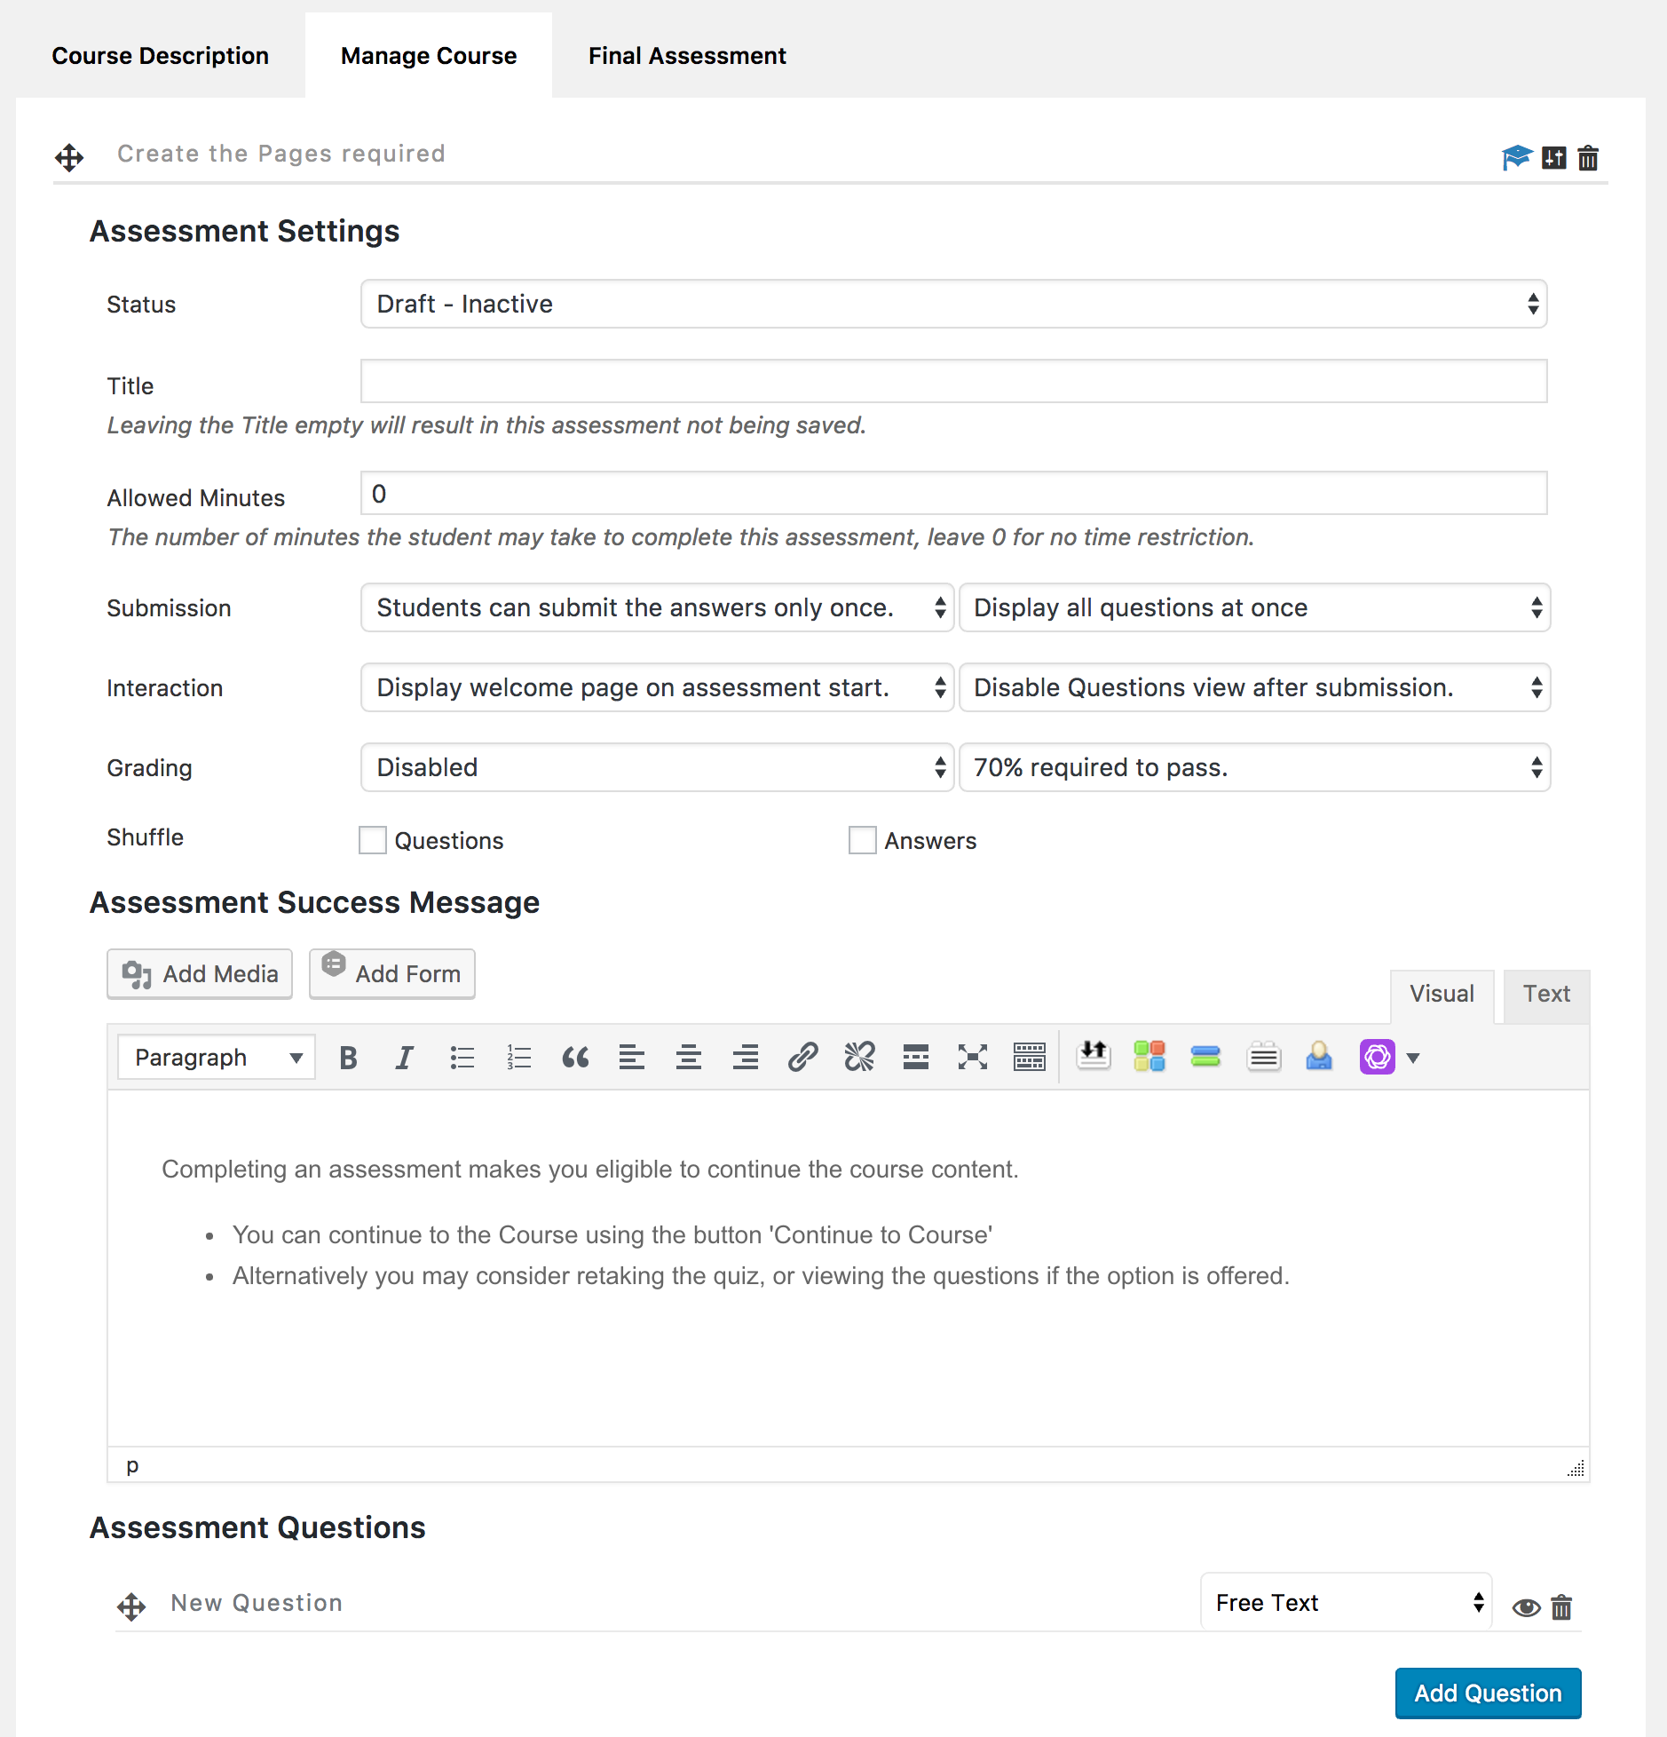
Task: Open the Status dropdown showing Draft - Inactive
Action: tap(953, 305)
